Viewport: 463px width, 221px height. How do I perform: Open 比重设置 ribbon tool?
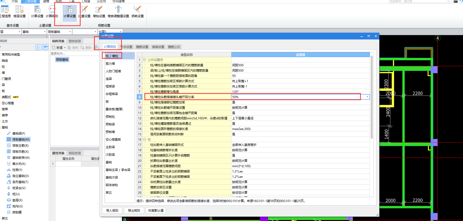85,12
